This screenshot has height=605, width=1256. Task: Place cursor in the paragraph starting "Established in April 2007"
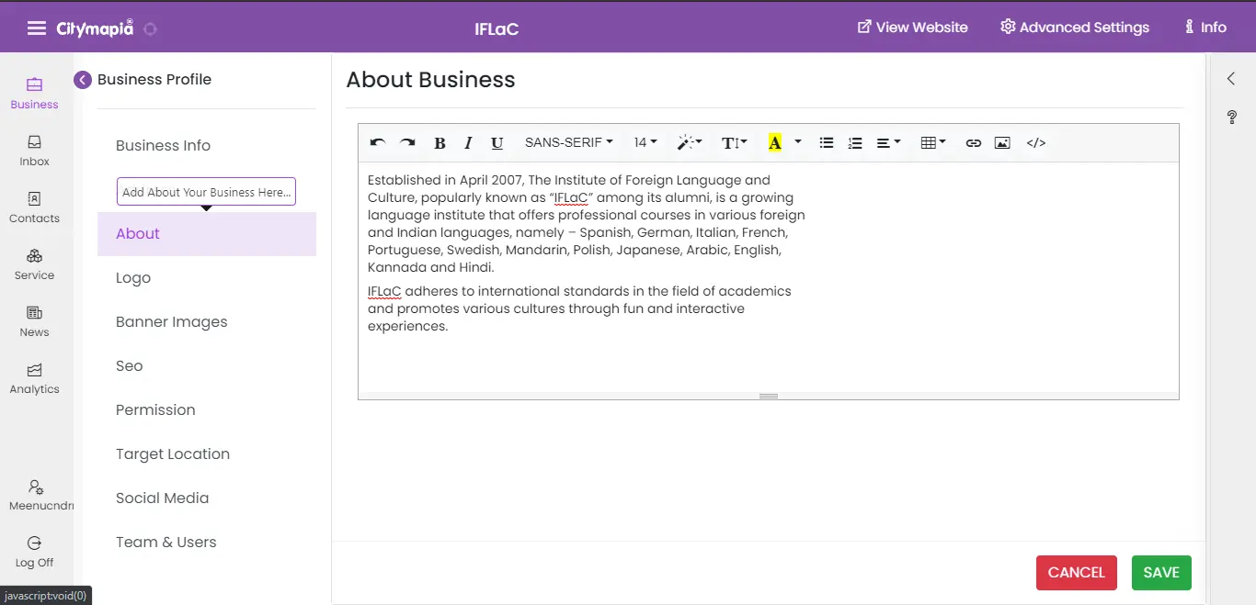[587, 224]
